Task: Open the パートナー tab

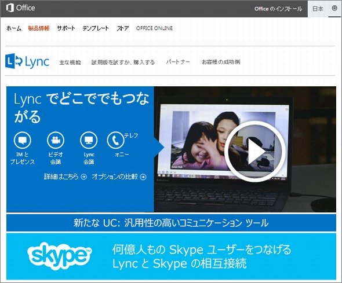Action: [178, 62]
